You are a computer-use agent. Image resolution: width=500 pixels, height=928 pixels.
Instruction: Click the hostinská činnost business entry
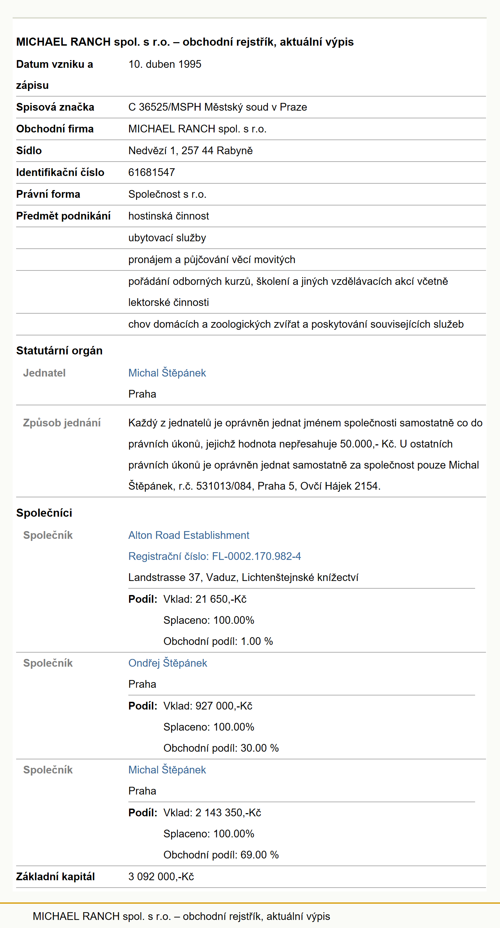[x=168, y=216]
